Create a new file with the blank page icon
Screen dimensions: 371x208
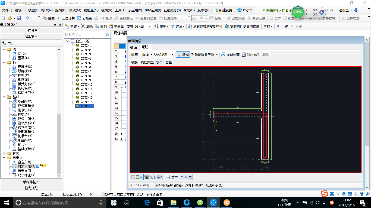3,18
